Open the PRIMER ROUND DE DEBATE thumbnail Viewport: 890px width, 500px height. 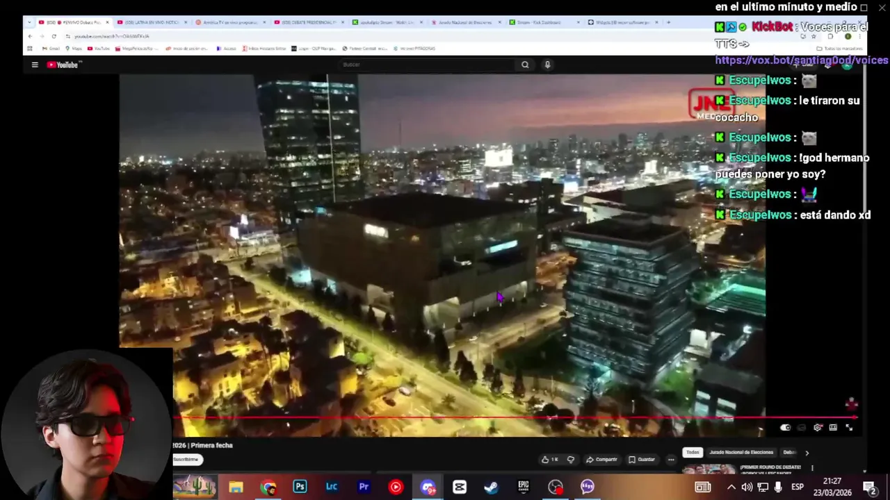click(x=709, y=469)
